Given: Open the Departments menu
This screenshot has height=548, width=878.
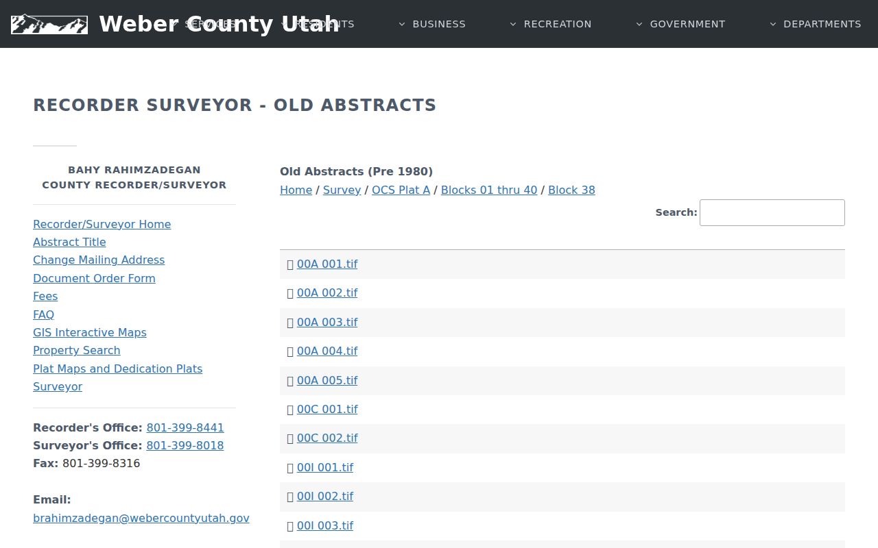Looking at the screenshot, I should point(815,24).
